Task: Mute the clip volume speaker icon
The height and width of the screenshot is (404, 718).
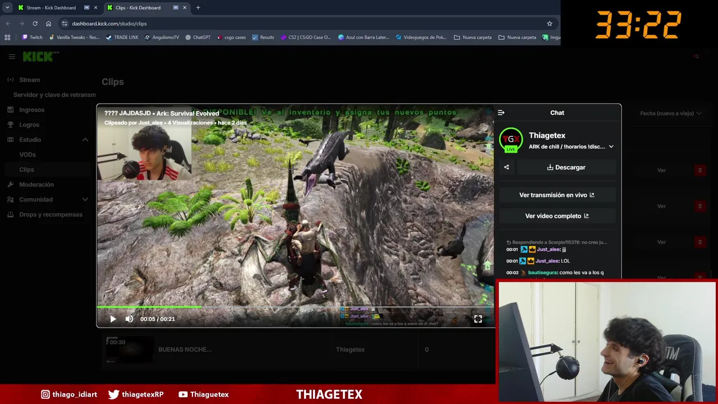Action: 130,319
